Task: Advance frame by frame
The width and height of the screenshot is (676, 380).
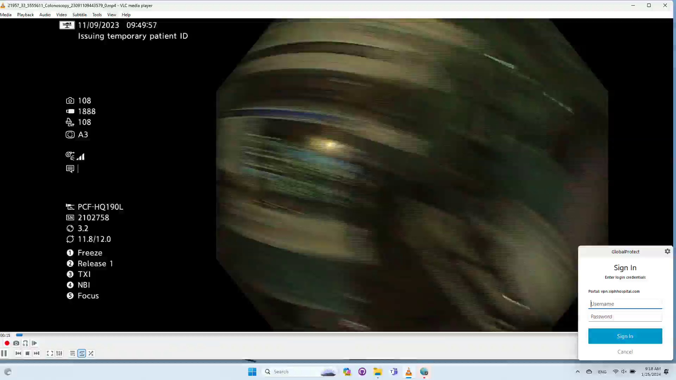Action: 35,343
